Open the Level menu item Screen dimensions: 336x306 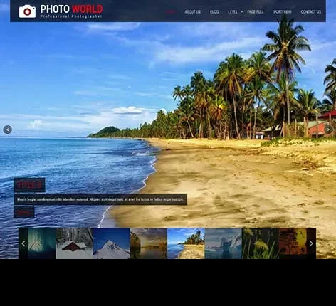tap(233, 11)
